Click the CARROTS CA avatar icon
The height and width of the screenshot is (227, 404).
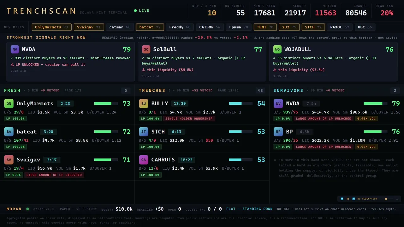pyautogui.click(x=144, y=160)
